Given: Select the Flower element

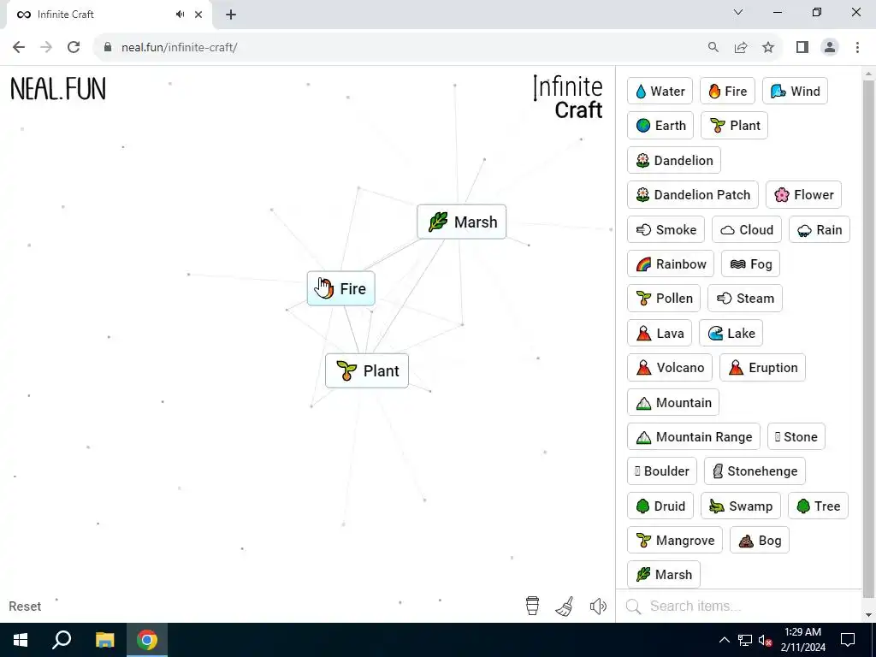Looking at the screenshot, I should click(804, 194).
